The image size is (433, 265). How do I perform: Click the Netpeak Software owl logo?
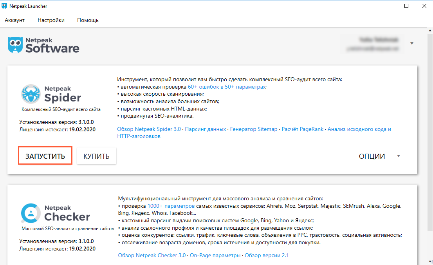pyautogui.click(x=15, y=45)
